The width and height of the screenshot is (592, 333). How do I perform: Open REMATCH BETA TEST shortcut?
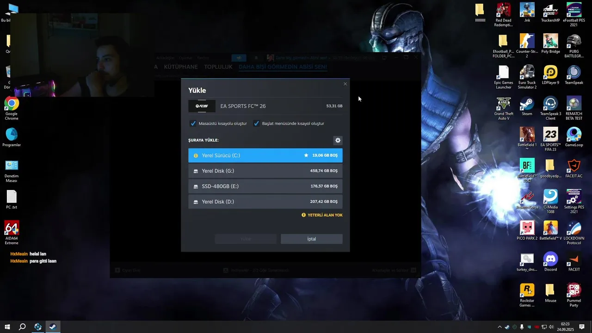click(x=574, y=108)
